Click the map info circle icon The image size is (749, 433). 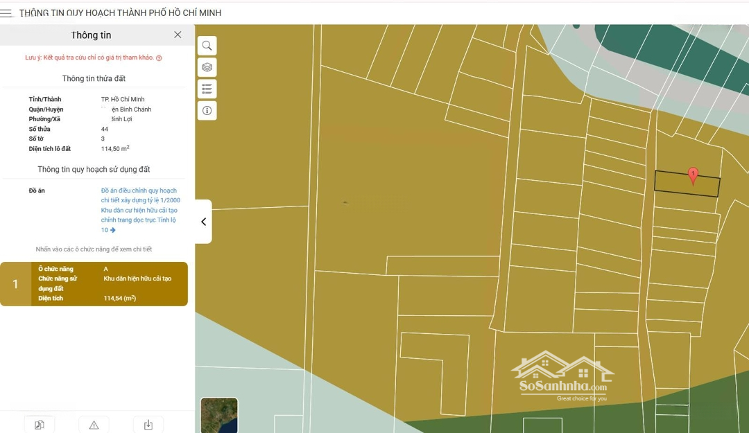pyautogui.click(x=207, y=111)
